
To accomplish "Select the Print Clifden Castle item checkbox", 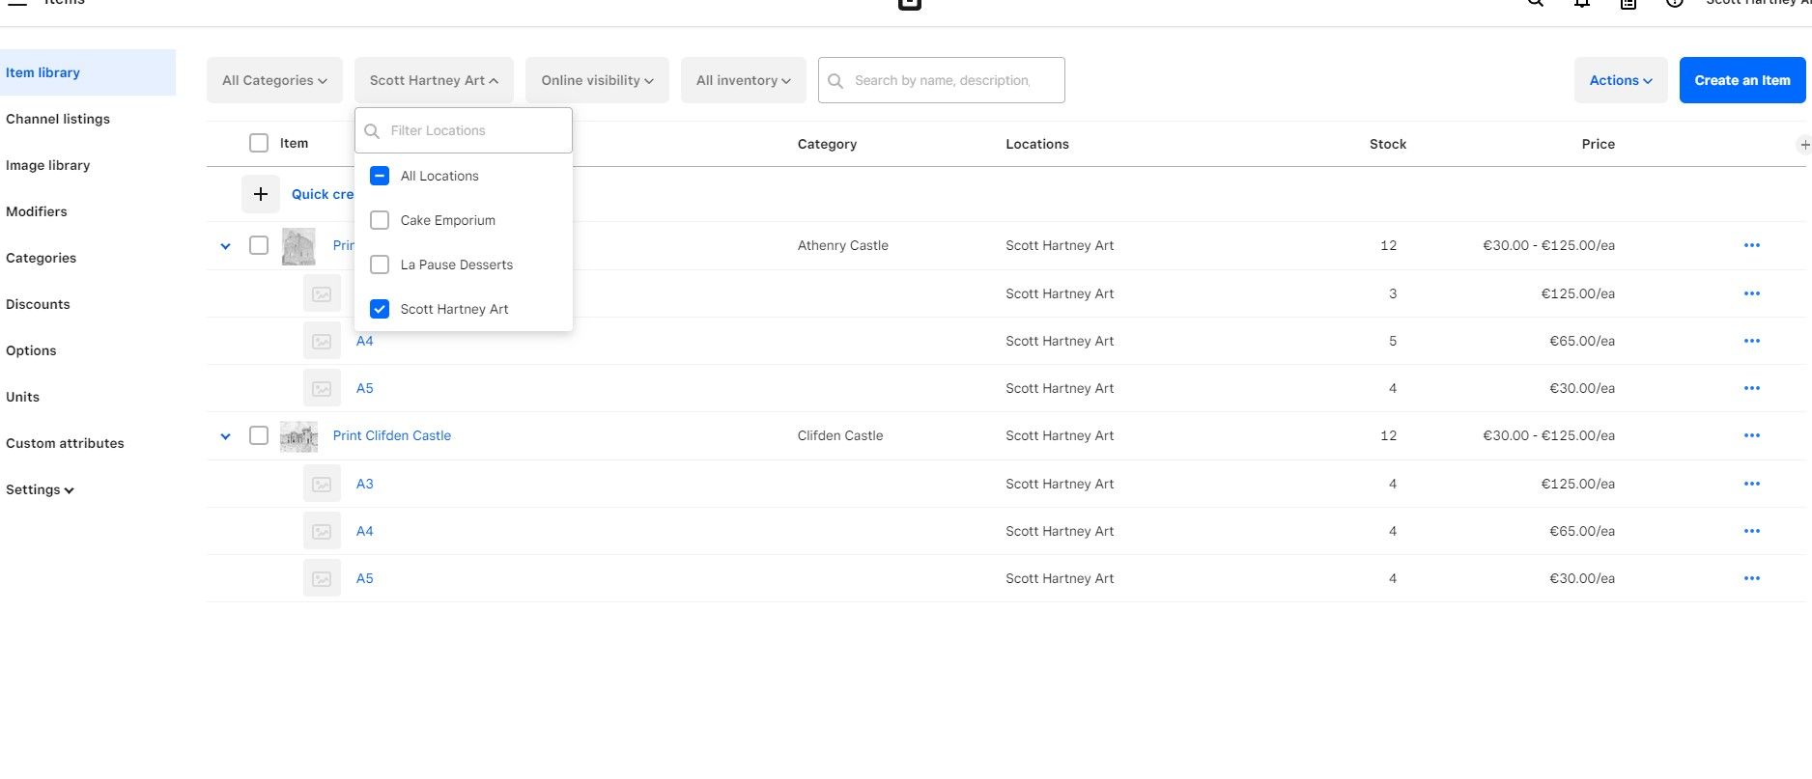I will pos(259,435).
